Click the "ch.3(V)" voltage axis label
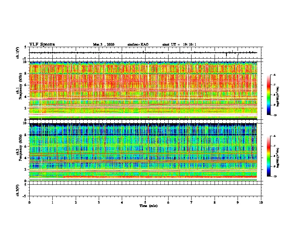The image size is (294, 227). 17,190
